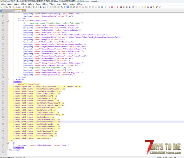This screenshot has width=184, height=158.
Task: Save the current file using the floppy icon
Action: click(x=7, y=7)
